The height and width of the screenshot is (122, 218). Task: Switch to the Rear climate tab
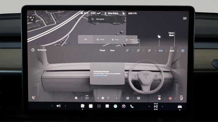112,50
